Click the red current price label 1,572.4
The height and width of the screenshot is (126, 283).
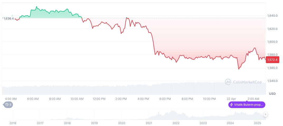tap(272, 60)
